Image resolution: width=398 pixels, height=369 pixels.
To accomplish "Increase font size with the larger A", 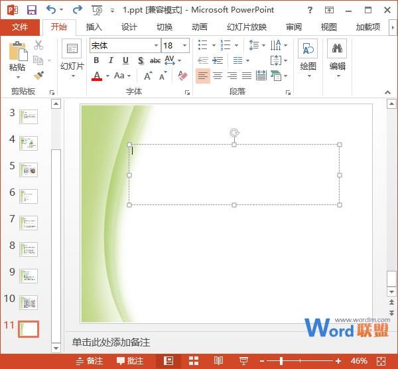I will click(x=148, y=76).
